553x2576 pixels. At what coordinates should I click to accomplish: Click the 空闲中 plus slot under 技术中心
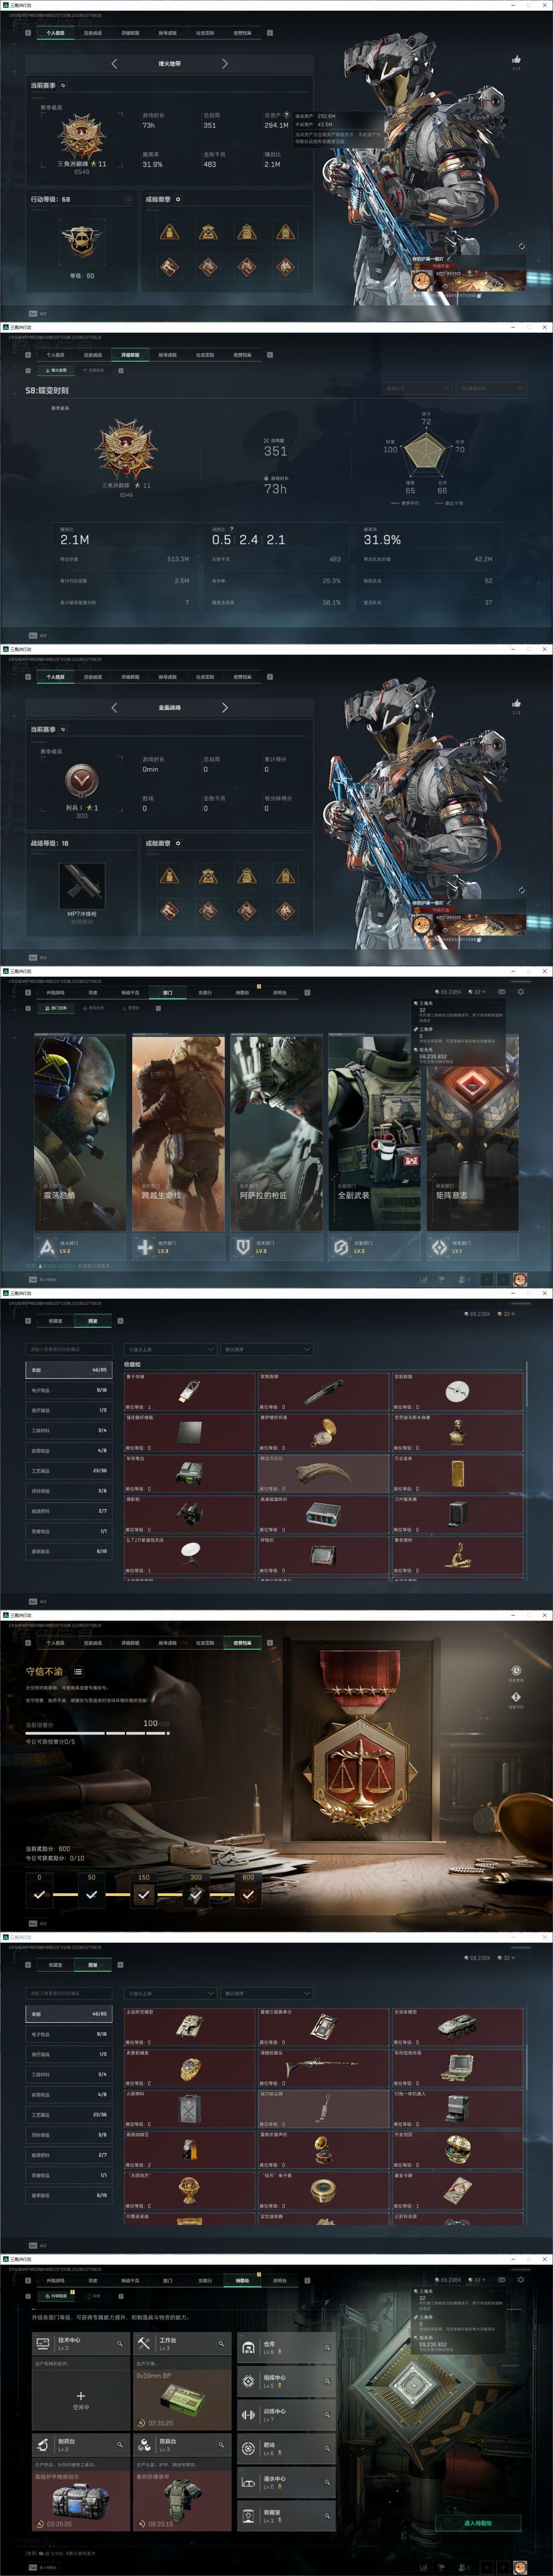81,2398
